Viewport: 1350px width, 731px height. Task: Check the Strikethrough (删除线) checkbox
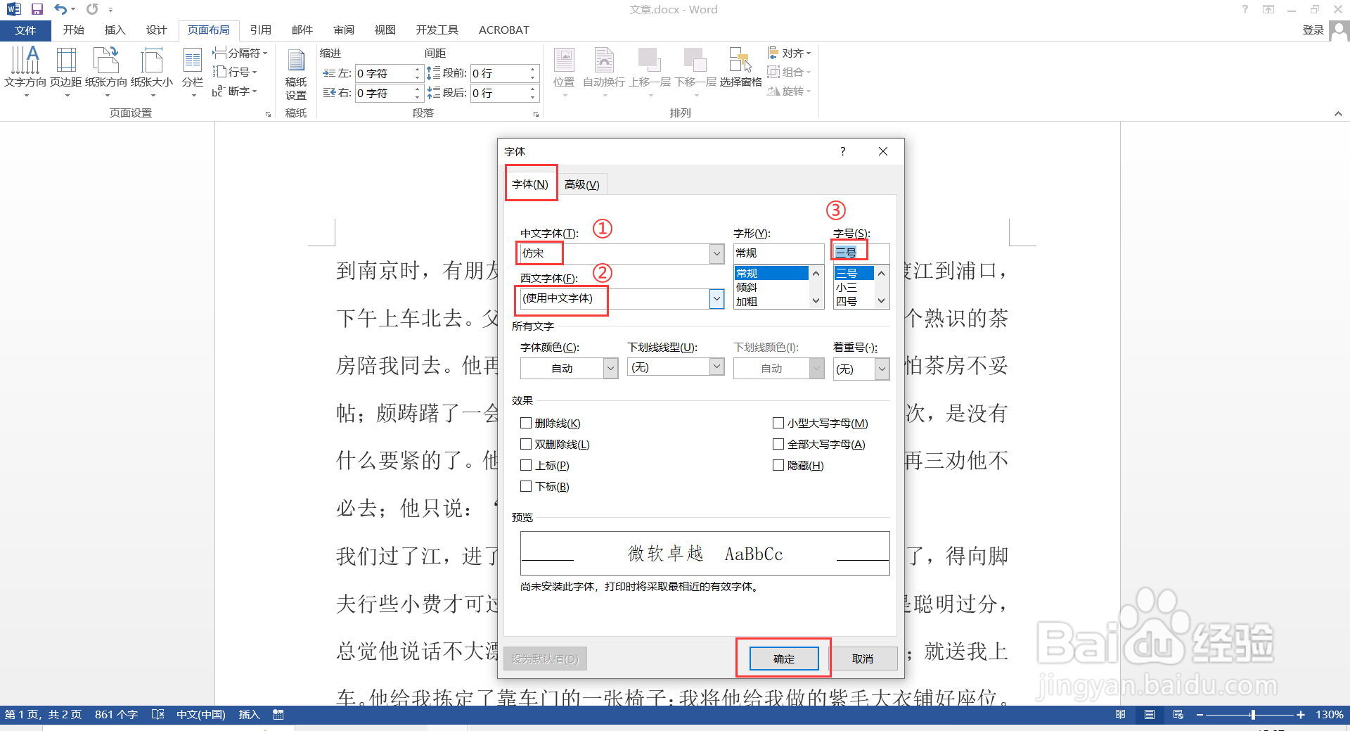(526, 423)
